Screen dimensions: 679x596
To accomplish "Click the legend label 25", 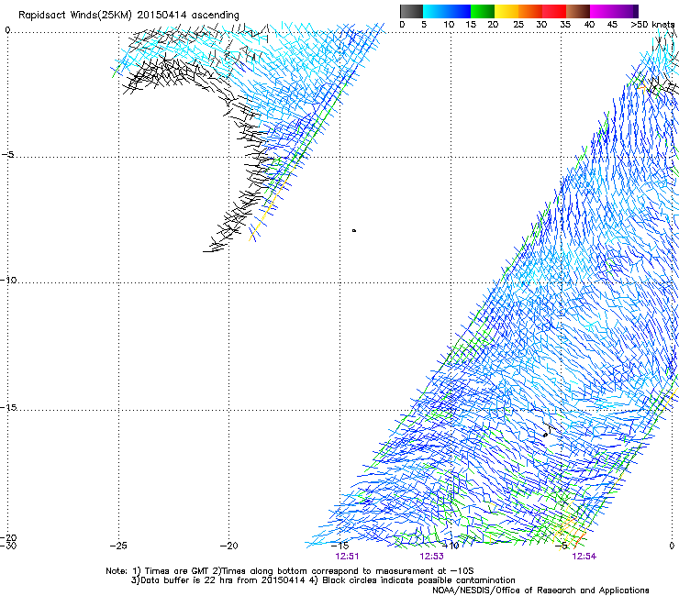I will click(518, 25).
